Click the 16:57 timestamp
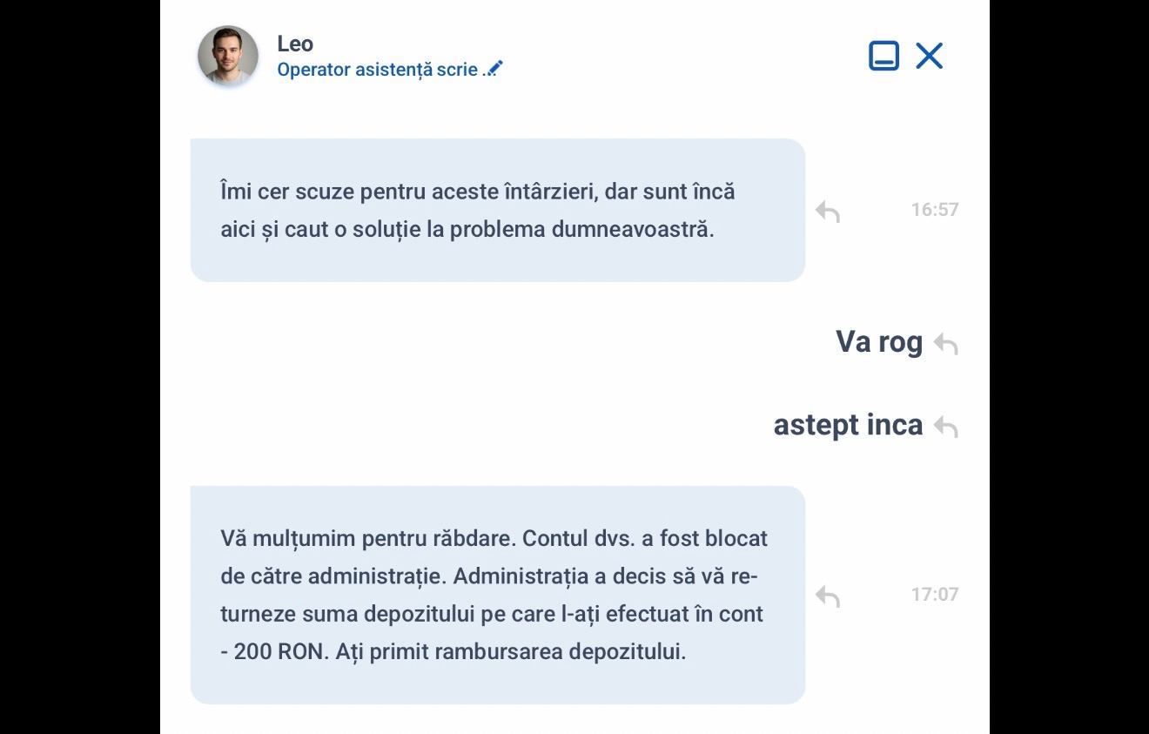This screenshot has width=1149, height=734. (x=934, y=210)
